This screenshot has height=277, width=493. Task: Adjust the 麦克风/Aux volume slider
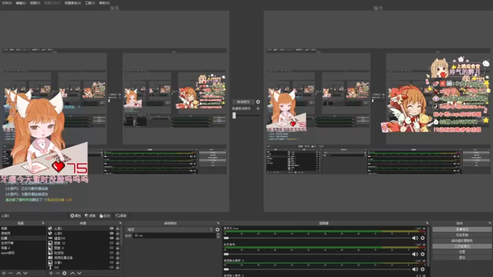pos(317,238)
